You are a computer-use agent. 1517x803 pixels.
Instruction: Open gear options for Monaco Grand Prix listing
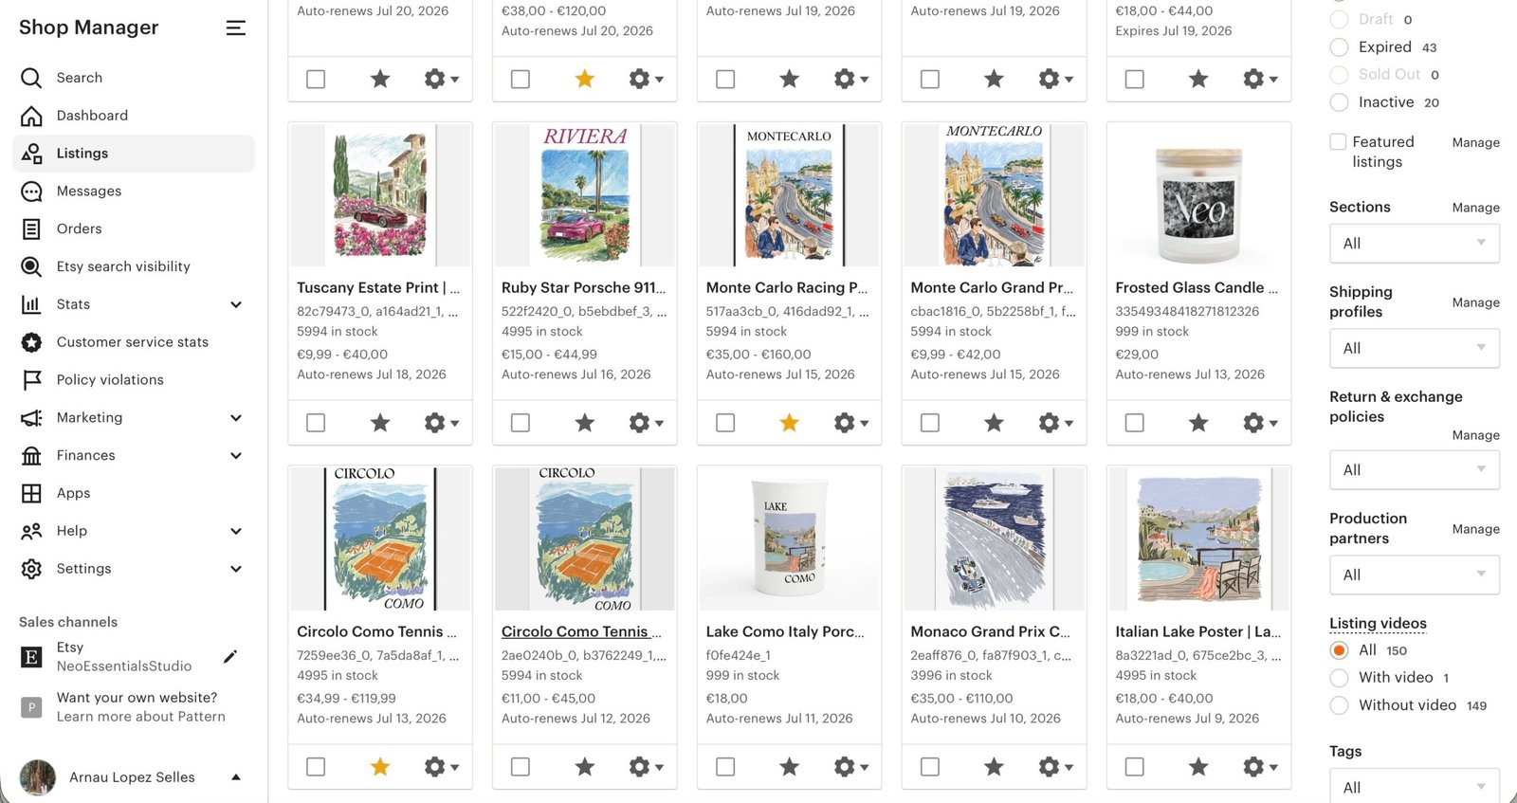[1054, 767]
